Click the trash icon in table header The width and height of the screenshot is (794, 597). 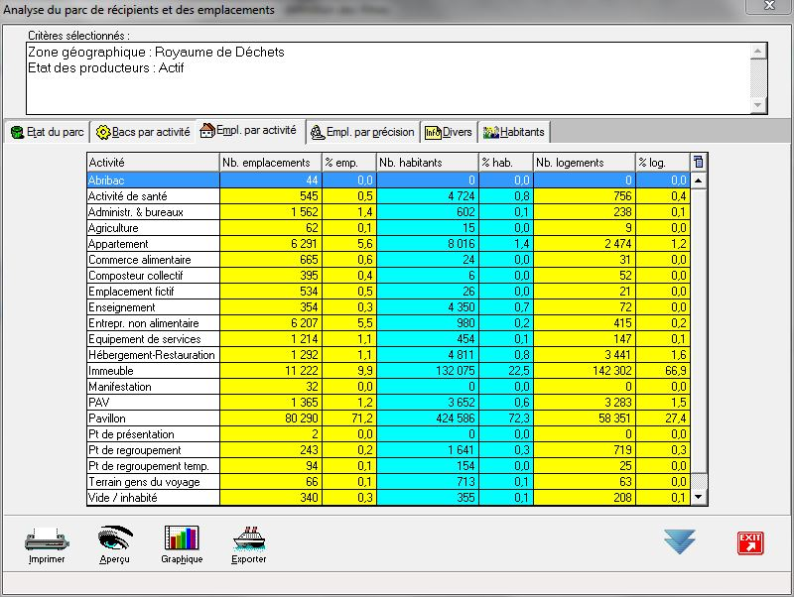pos(698,162)
